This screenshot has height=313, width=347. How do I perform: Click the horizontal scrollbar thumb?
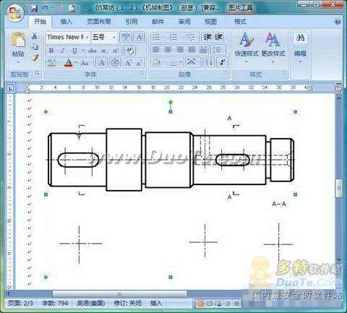119,294
